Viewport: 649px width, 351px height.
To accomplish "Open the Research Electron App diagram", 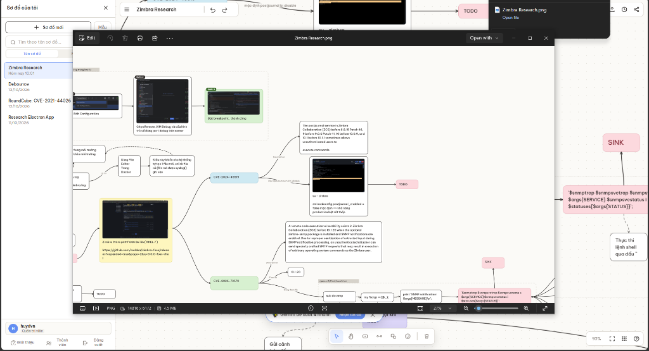I will 39,120.
